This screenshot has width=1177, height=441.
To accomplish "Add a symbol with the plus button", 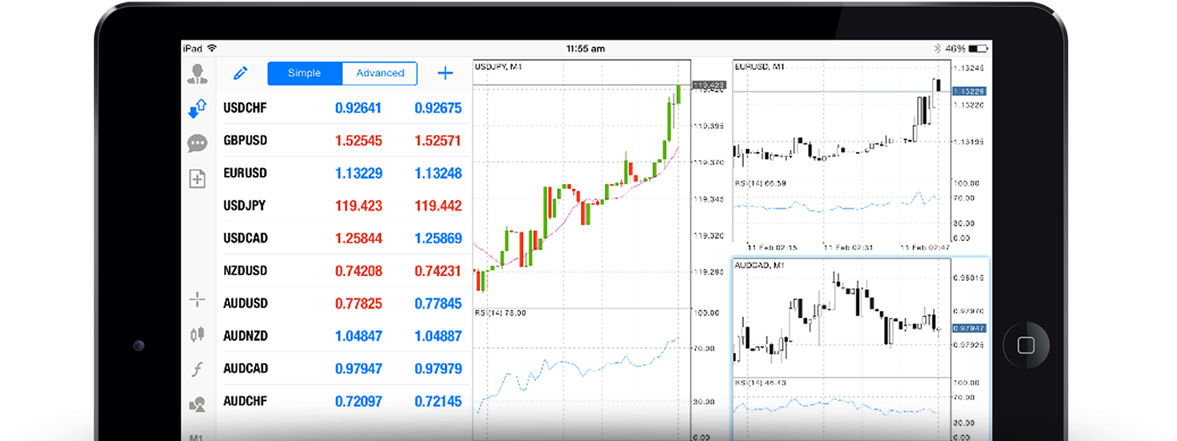I will click(x=445, y=74).
